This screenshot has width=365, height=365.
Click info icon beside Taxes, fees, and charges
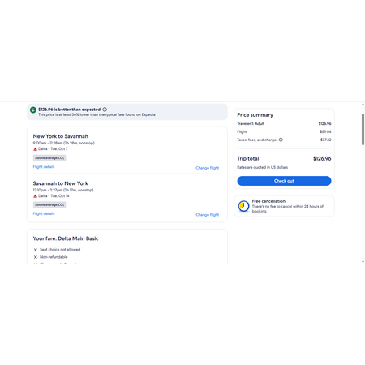pos(281,140)
